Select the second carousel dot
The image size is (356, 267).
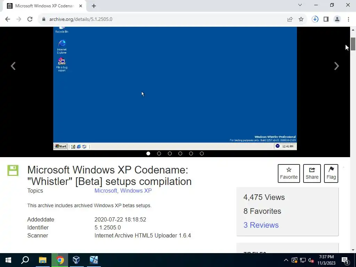tap(159, 154)
